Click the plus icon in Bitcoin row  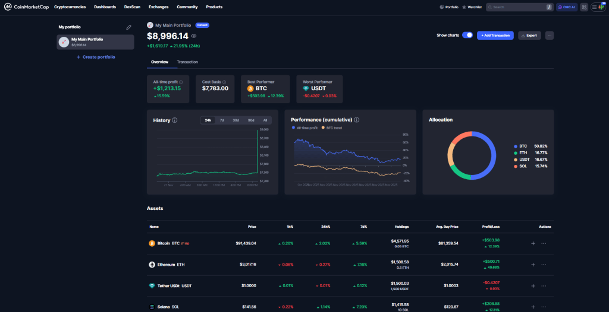tap(533, 243)
